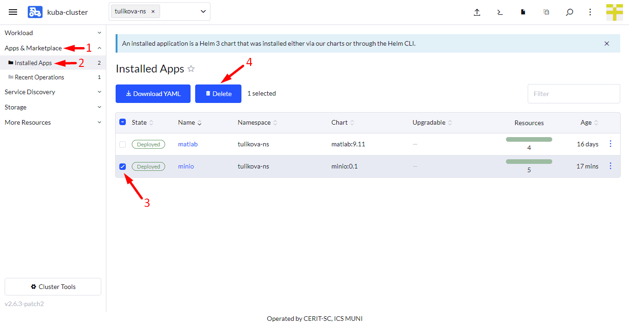Click the Delete button

pos(218,94)
